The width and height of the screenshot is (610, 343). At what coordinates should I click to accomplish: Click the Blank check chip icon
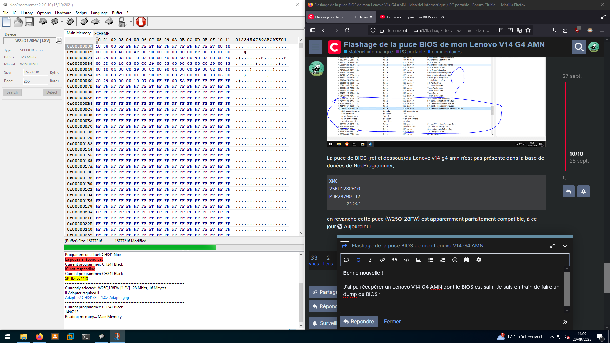(96, 22)
